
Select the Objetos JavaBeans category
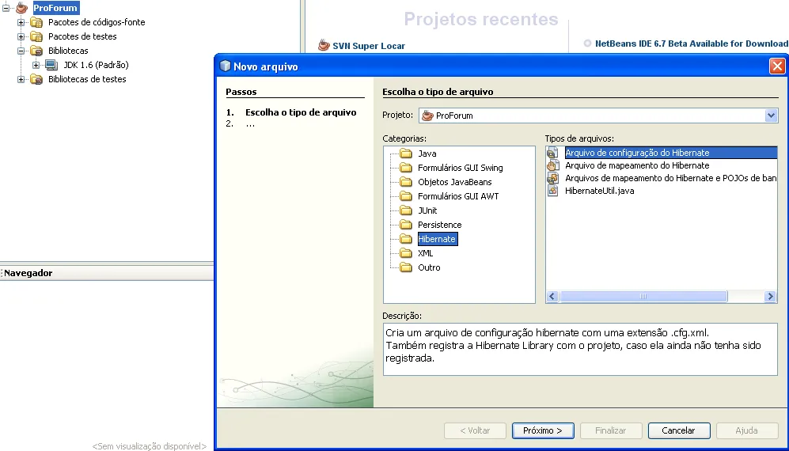pyautogui.click(x=455, y=182)
